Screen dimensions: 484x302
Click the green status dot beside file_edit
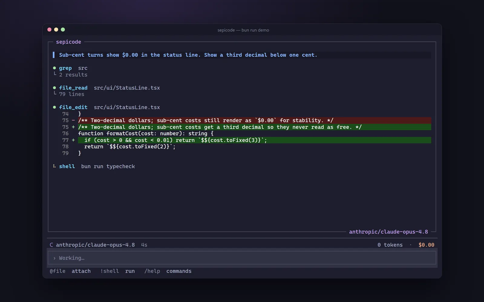click(x=54, y=107)
